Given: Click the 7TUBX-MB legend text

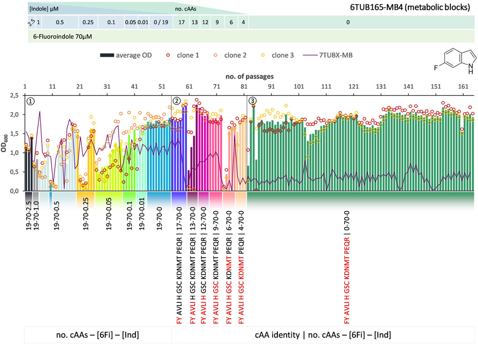Looking at the screenshot, I should (x=336, y=55).
